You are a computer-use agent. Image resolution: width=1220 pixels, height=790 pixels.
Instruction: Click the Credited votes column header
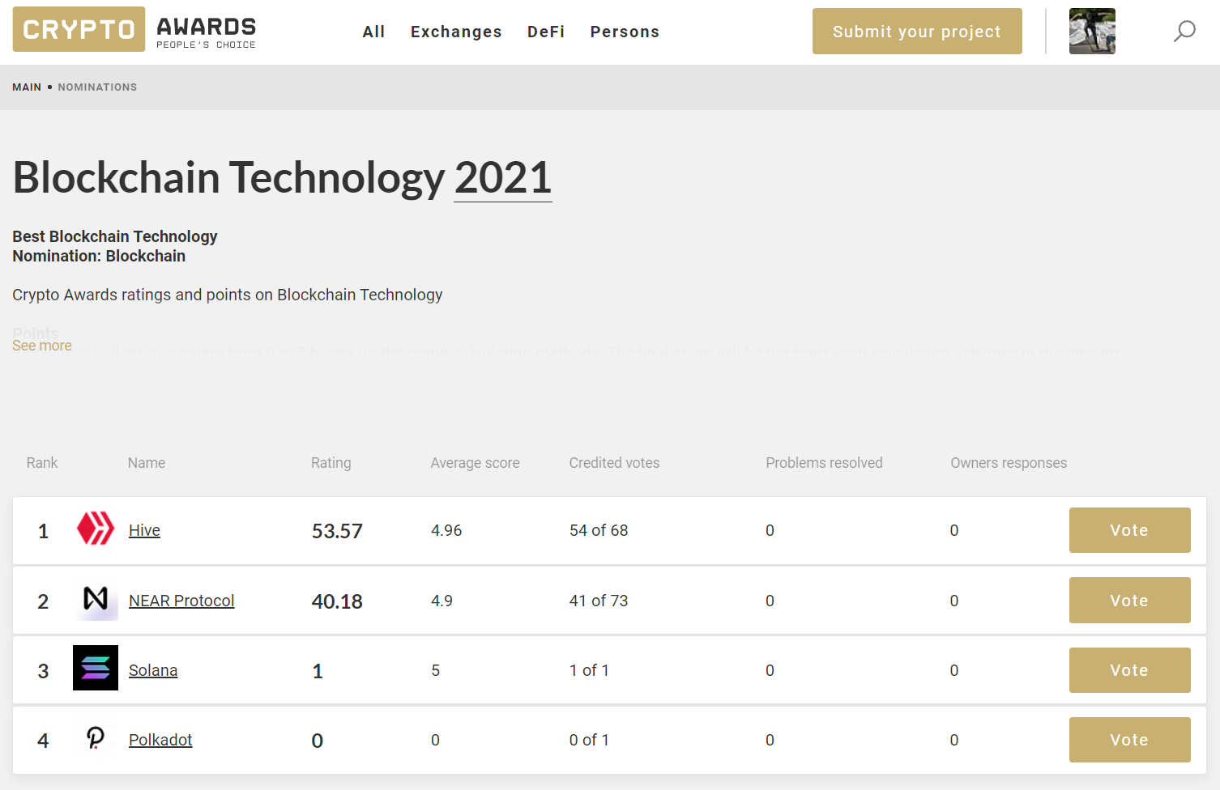point(614,463)
